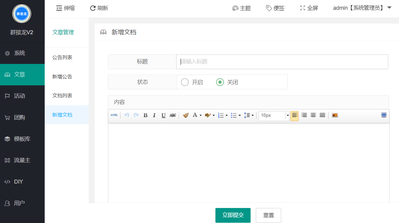Viewport: 399px width, 223px height.
Task: Select the 关闭 status radio button
Action: click(x=220, y=82)
